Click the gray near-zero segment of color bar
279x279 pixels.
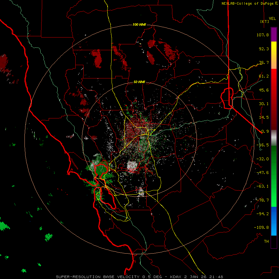(274, 138)
